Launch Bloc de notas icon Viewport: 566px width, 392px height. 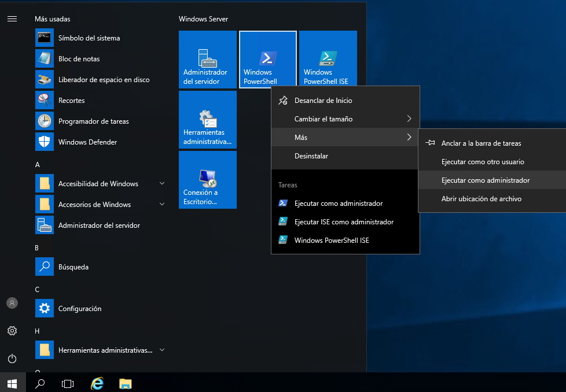45,59
